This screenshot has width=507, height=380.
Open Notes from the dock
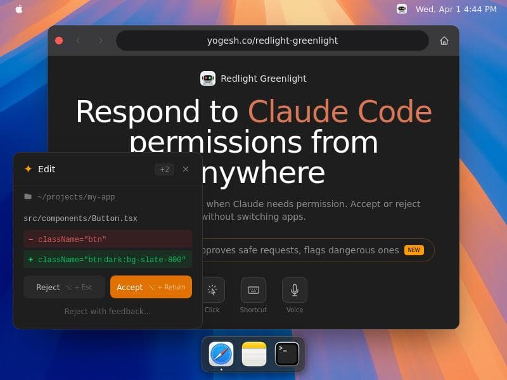tap(254, 355)
